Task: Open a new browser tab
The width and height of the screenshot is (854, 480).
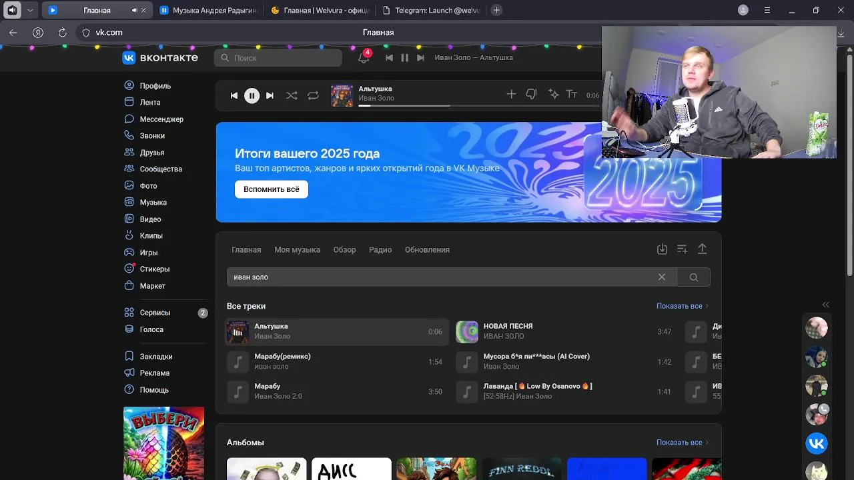Action: tap(496, 10)
